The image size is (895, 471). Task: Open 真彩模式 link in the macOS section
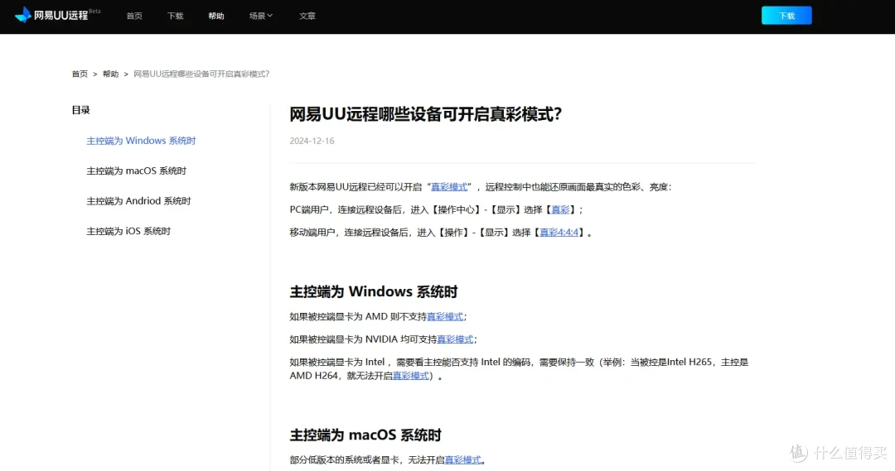[x=463, y=460]
